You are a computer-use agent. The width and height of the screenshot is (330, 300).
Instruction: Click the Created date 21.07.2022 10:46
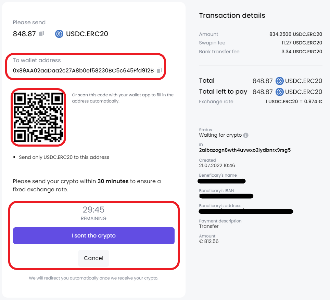[x=217, y=165]
